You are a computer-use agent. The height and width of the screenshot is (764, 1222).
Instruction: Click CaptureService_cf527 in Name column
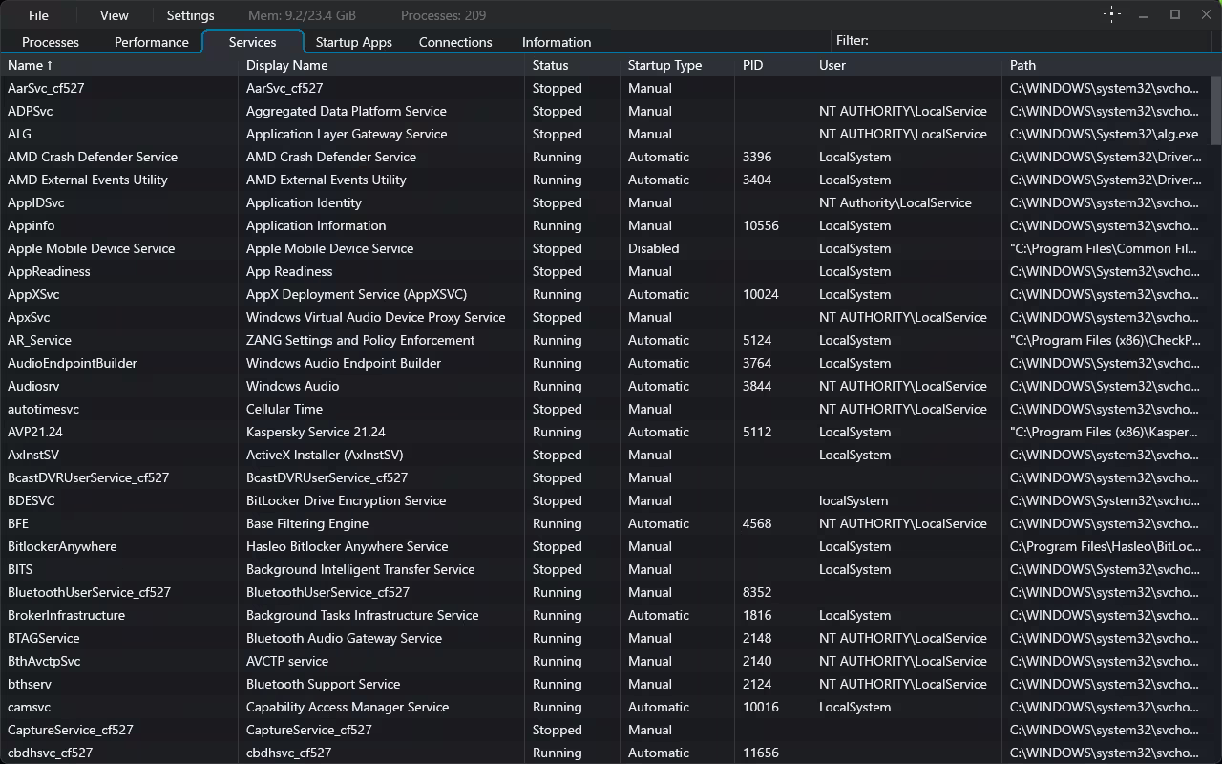pyautogui.click(x=71, y=730)
